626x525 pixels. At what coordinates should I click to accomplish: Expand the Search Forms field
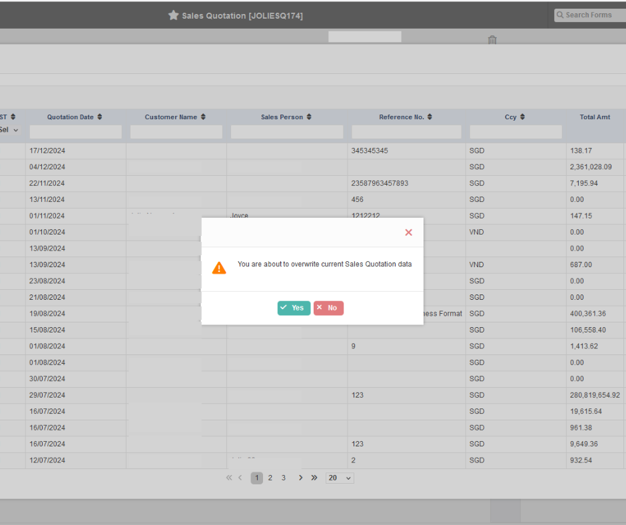(593, 15)
